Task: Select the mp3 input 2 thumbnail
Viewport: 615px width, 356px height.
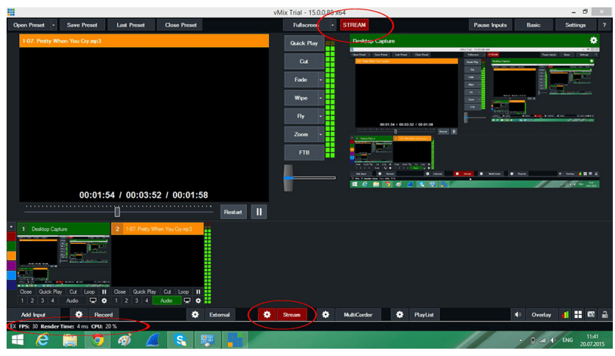Action: pos(158,261)
